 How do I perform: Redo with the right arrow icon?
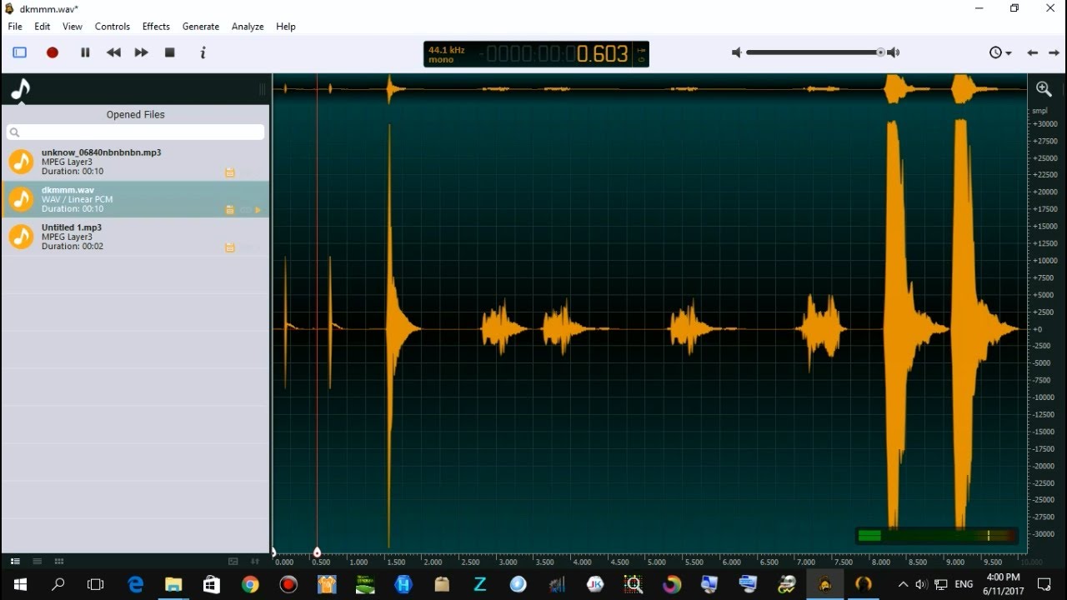pos(1053,52)
